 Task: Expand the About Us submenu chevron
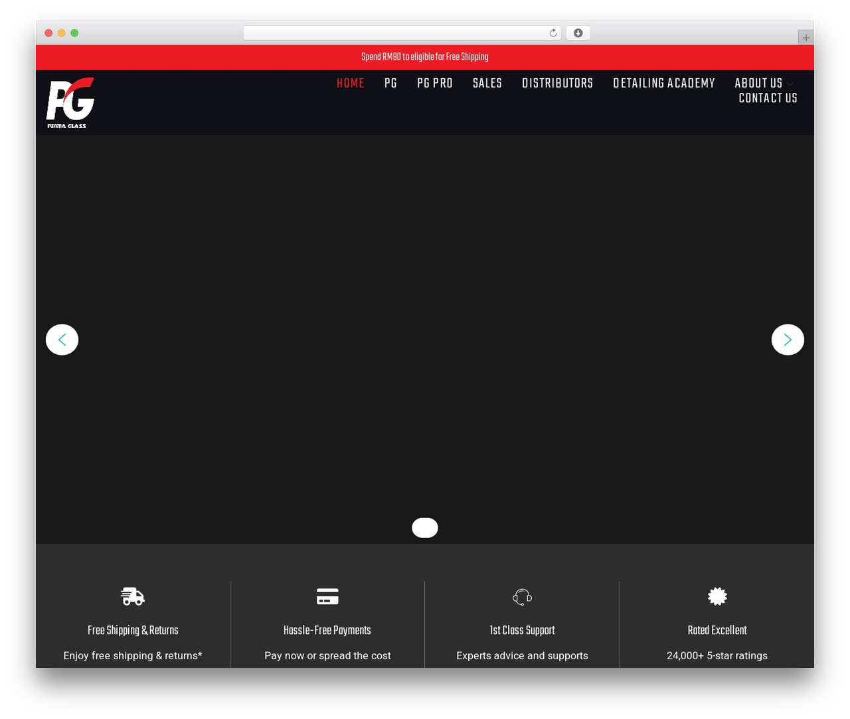791,84
